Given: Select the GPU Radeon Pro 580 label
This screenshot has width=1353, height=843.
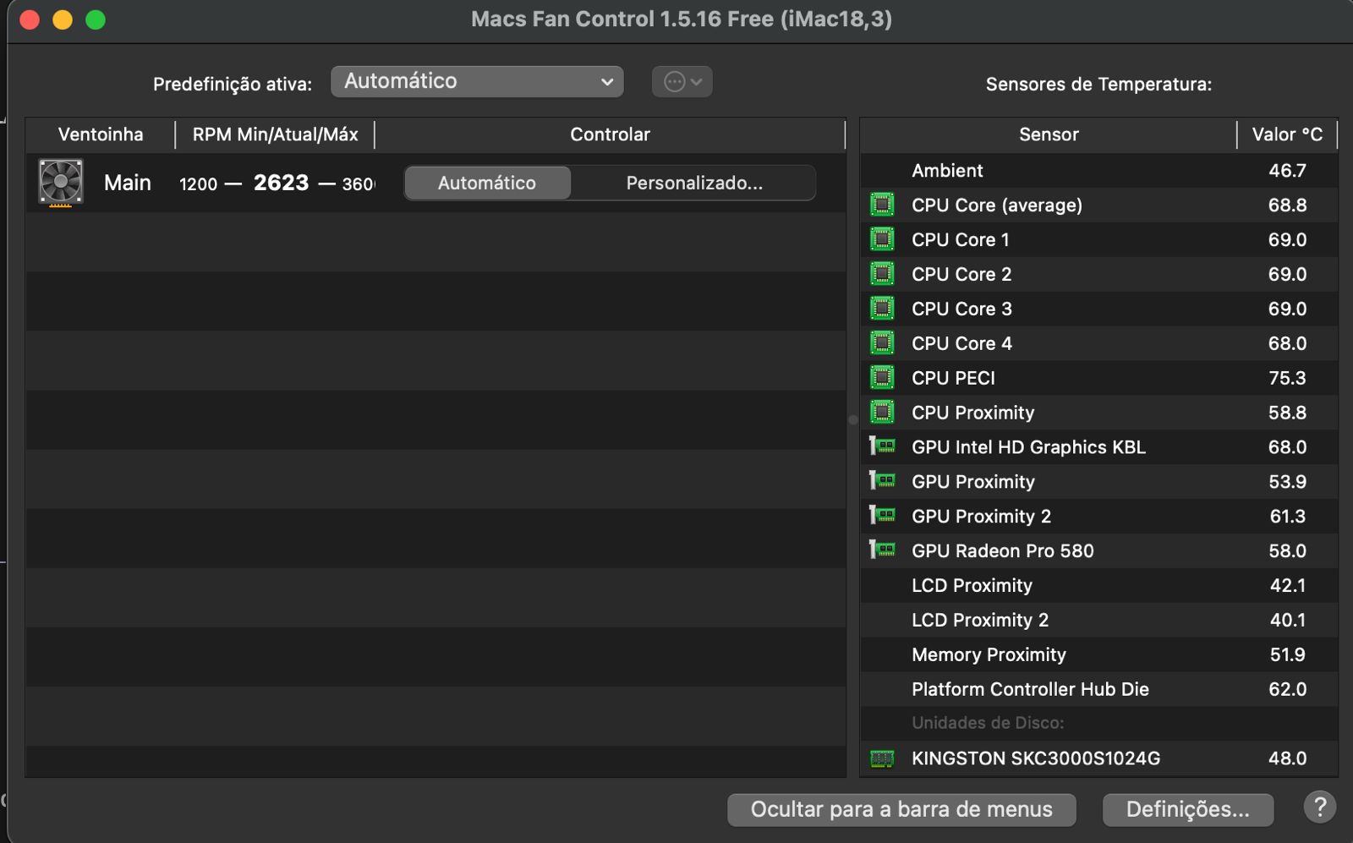Looking at the screenshot, I should pyautogui.click(x=1003, y=551).
